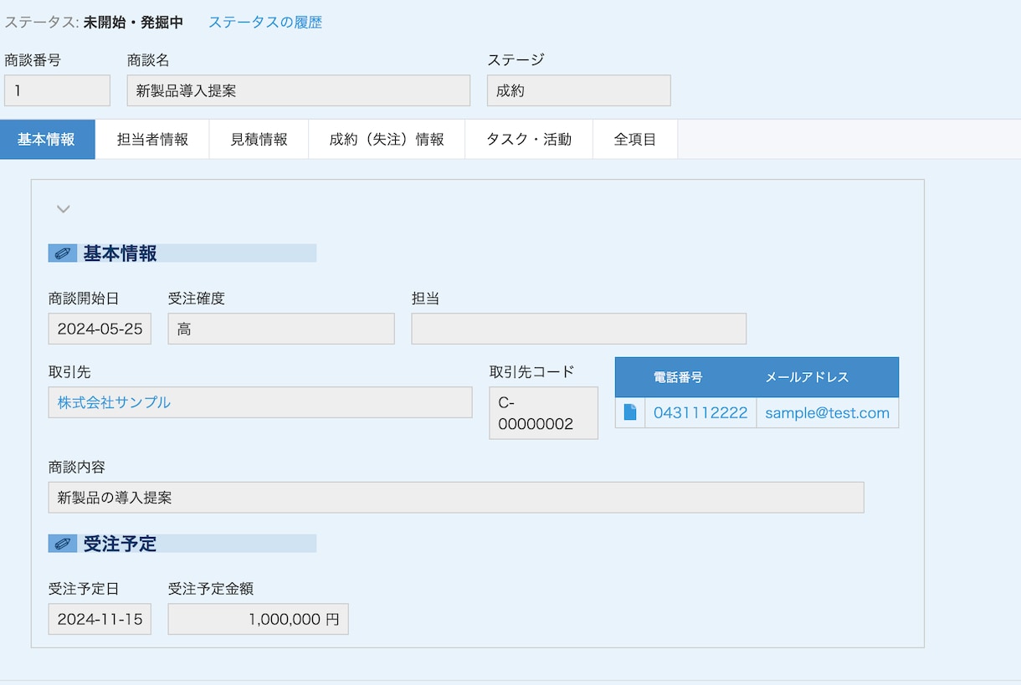View the 全項目 tab
Viewport: 1021px width, 685px height.
click(x=635, y=140)
